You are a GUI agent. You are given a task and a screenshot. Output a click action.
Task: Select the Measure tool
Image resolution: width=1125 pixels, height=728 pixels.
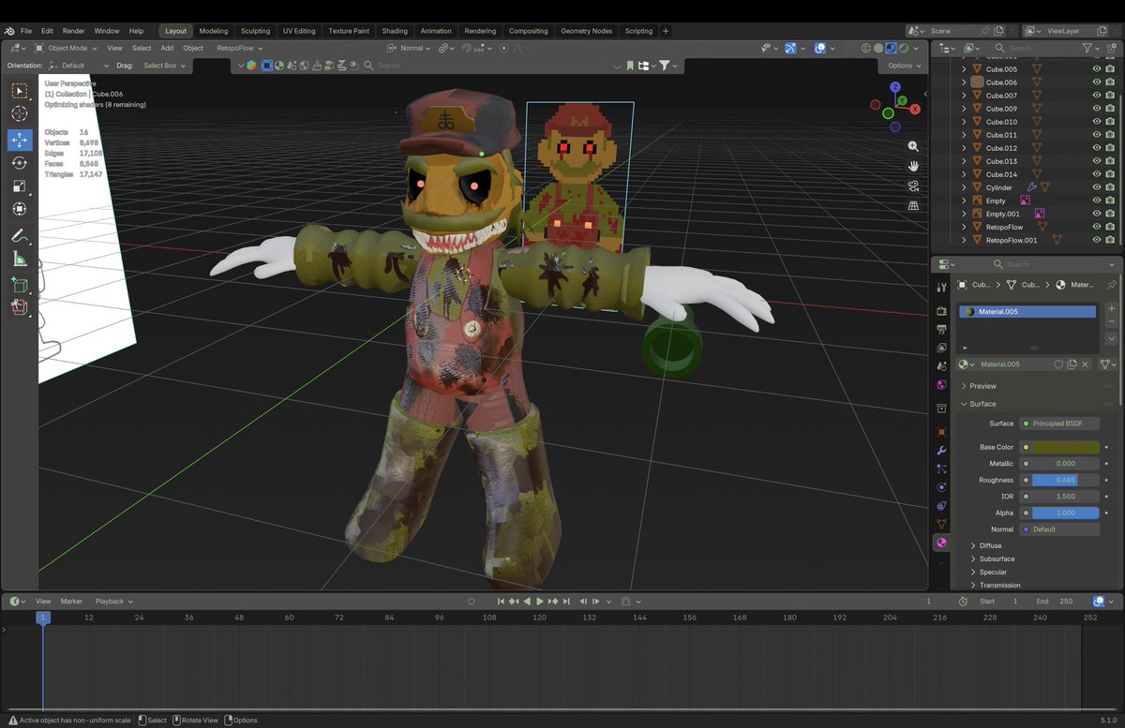pyautogui.click(x=20, y=260)
